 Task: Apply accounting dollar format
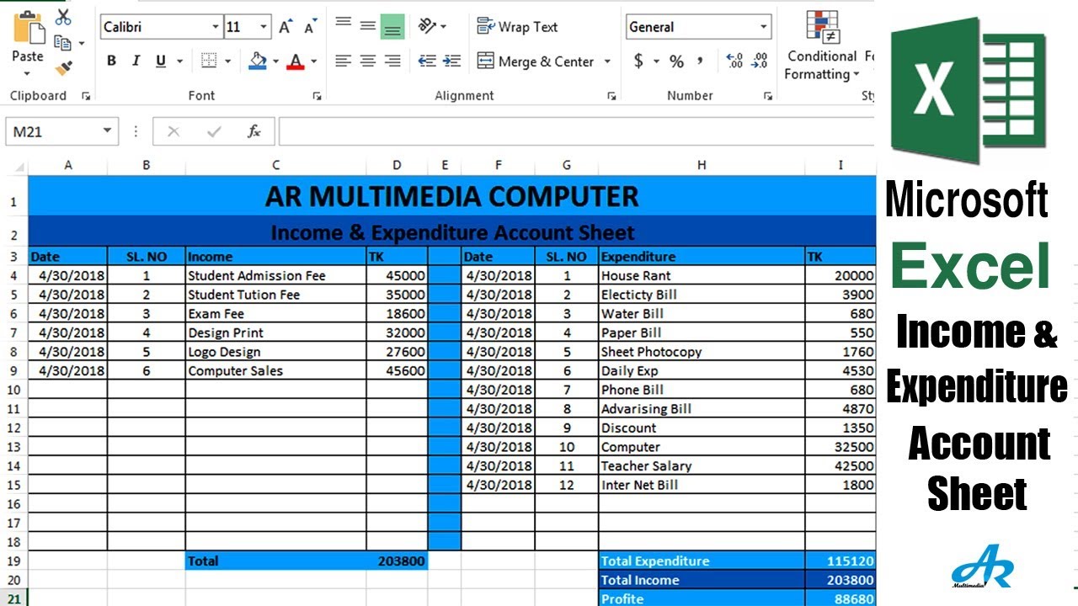pyautogui.click(x=638, y=61)
